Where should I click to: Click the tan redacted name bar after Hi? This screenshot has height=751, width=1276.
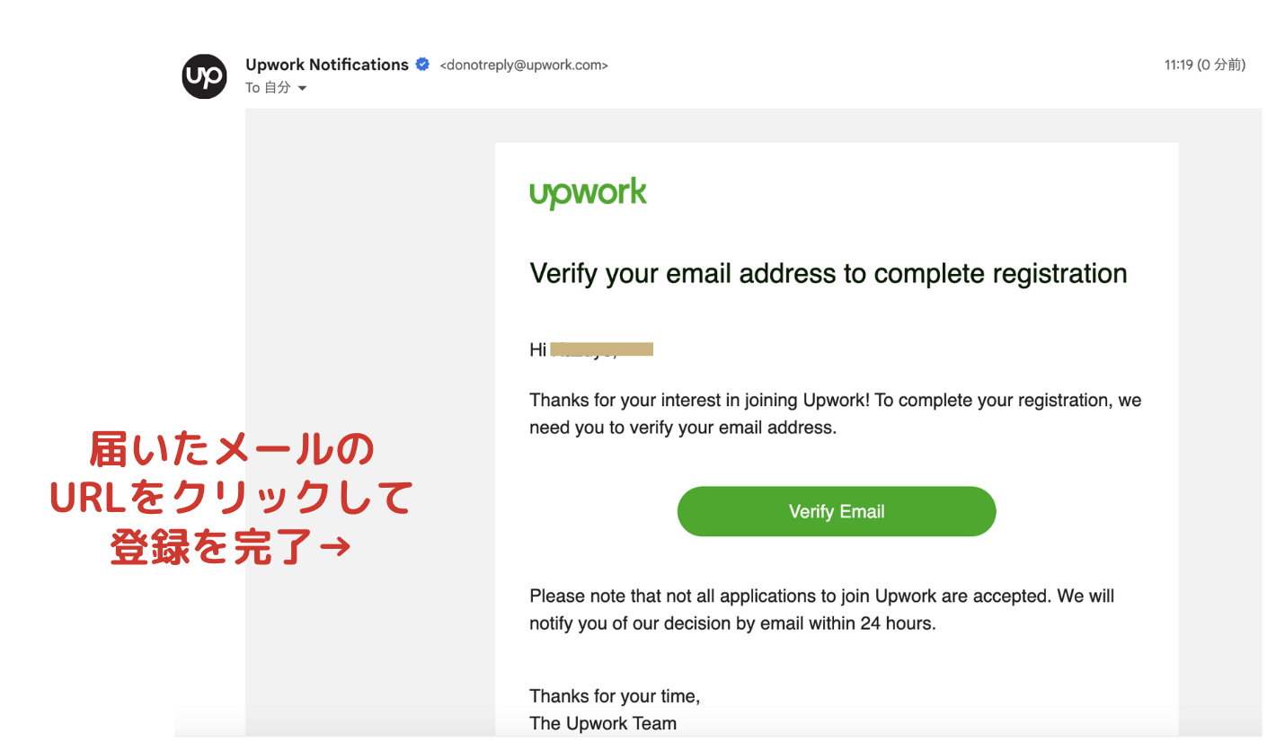(x=601, y=349)
